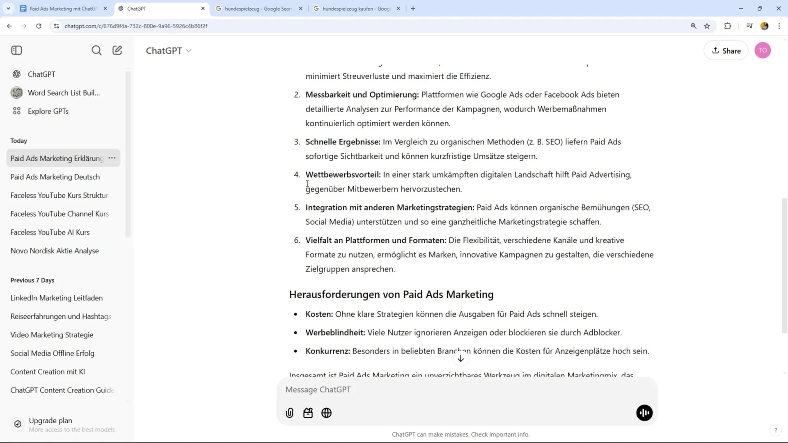View site information icon in address bar
The width and height of the screenshot is (788, 443).
tap(57, 26)
